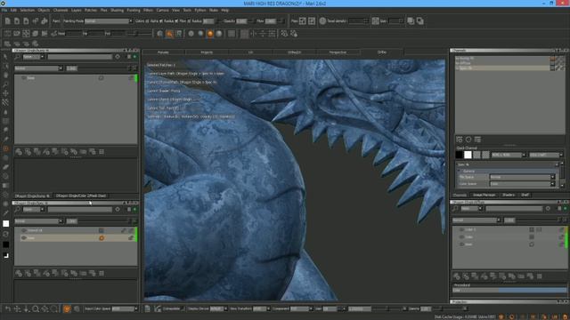Open the Python menu
570x320 pixels.
click(x=200, y=10)
